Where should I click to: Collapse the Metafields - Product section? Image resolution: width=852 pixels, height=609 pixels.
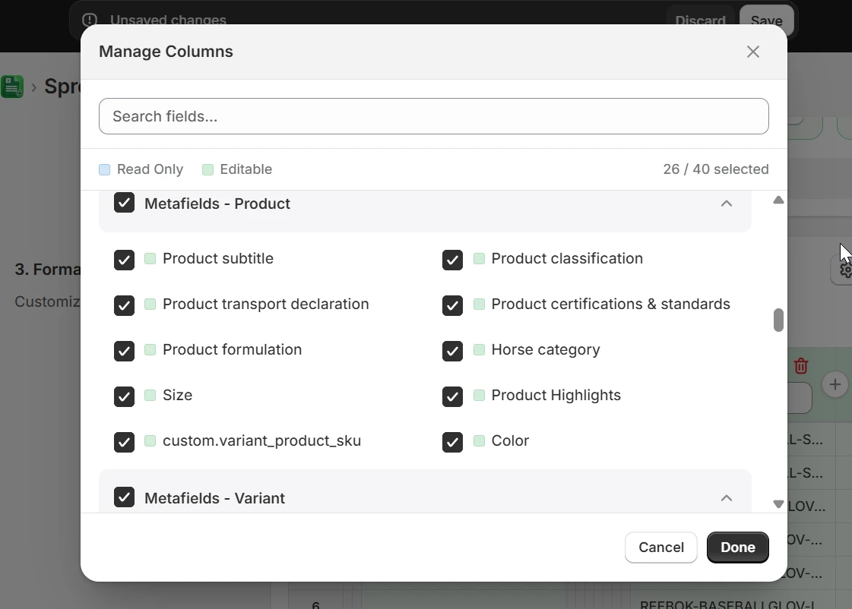[x=726, y=204]
